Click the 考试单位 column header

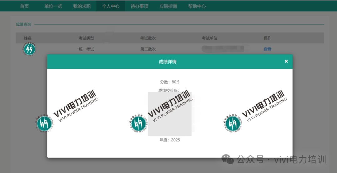coord(210,38)
